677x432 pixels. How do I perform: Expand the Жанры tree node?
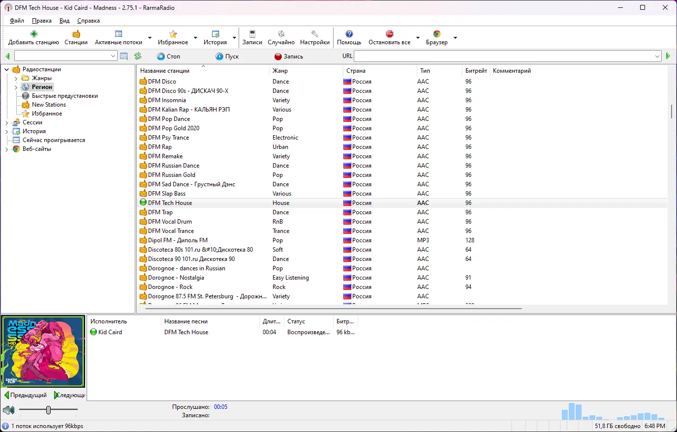[16, 78]
